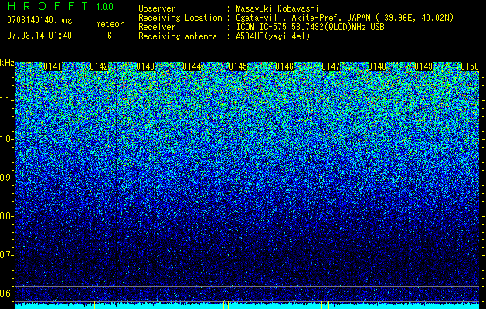Click the 0141 time label

(53, 66)
